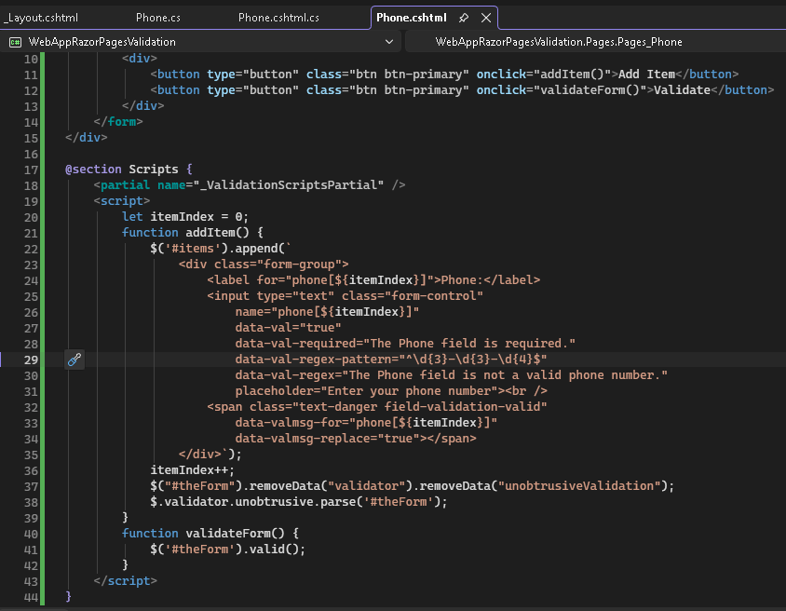Click line number 29 in the gutter

click(x=31, y=360)
